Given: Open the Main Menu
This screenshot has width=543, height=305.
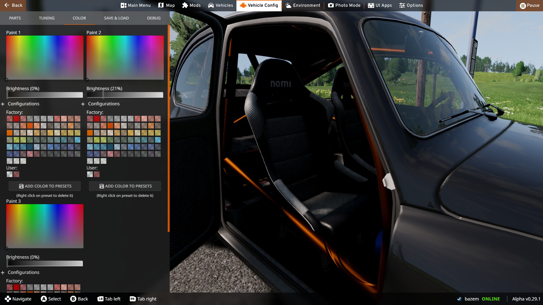Looking at the screenshot, I should click(135, 5).
